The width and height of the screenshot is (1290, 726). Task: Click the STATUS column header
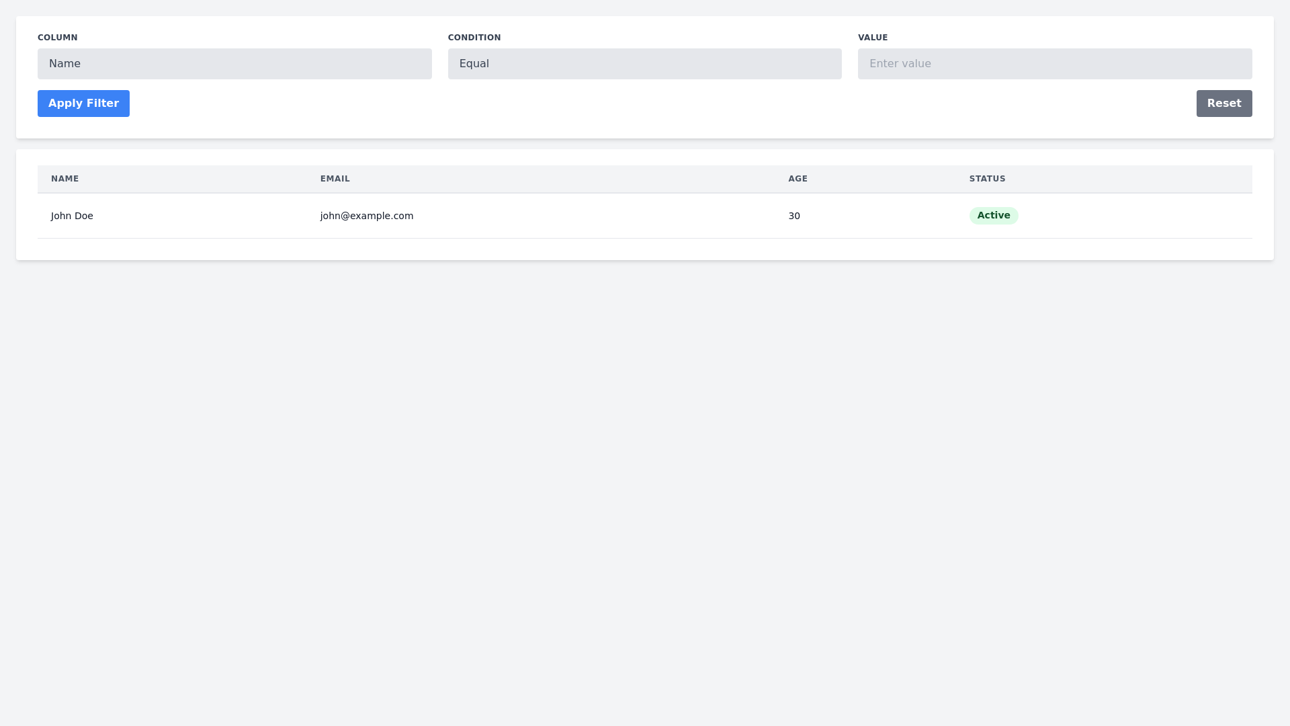point(987,179)
